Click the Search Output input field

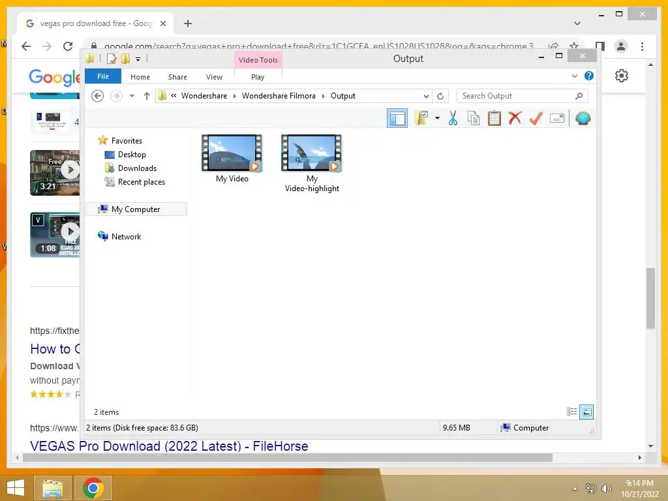click(523, 96)
